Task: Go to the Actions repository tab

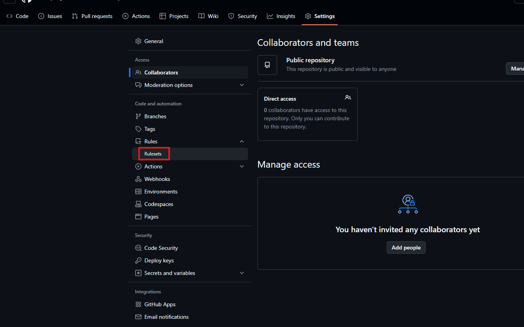Action: pos(136,16)
